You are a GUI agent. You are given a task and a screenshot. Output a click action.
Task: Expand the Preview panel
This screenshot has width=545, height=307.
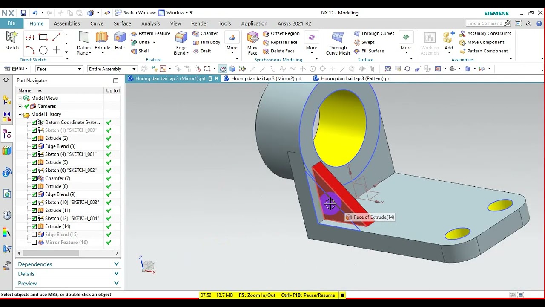(x=68, y=284)
